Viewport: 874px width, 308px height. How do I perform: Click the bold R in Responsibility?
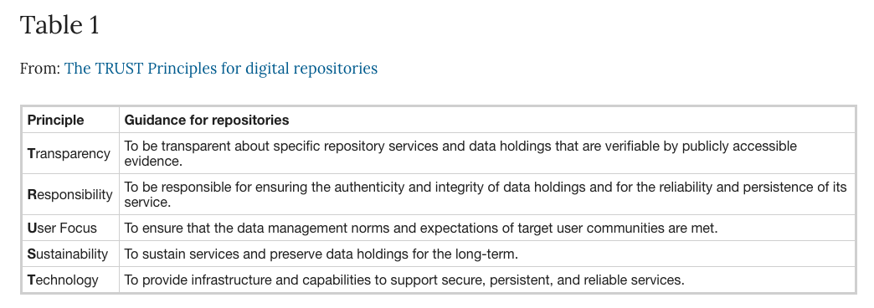[32, 194]
